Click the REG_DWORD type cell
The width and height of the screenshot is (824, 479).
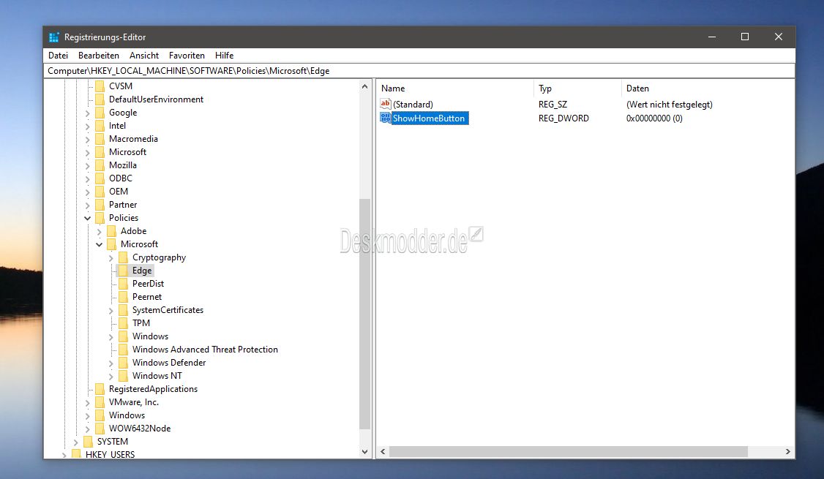[563, 118]
